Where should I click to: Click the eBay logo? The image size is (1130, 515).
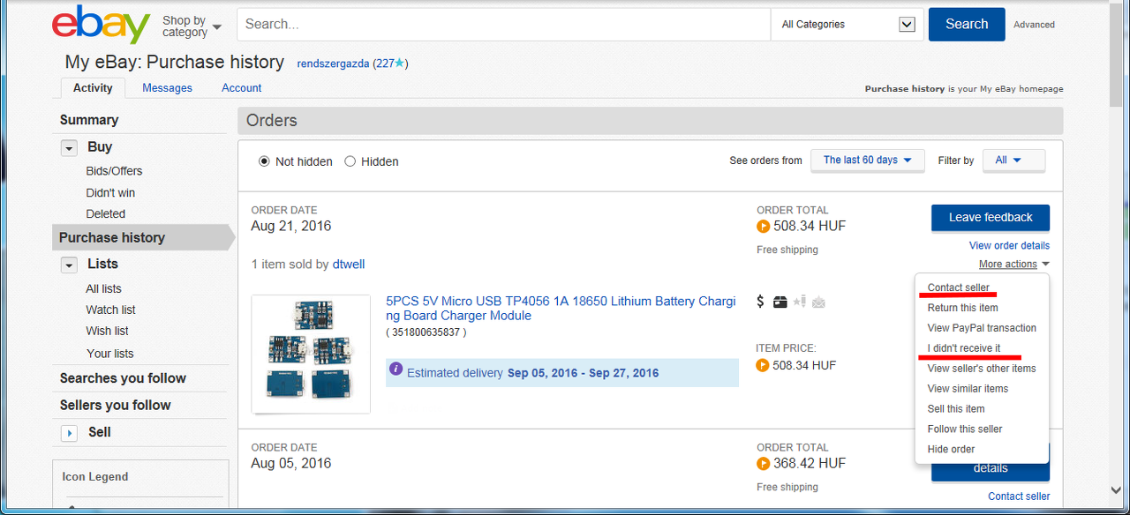[101, 25]
